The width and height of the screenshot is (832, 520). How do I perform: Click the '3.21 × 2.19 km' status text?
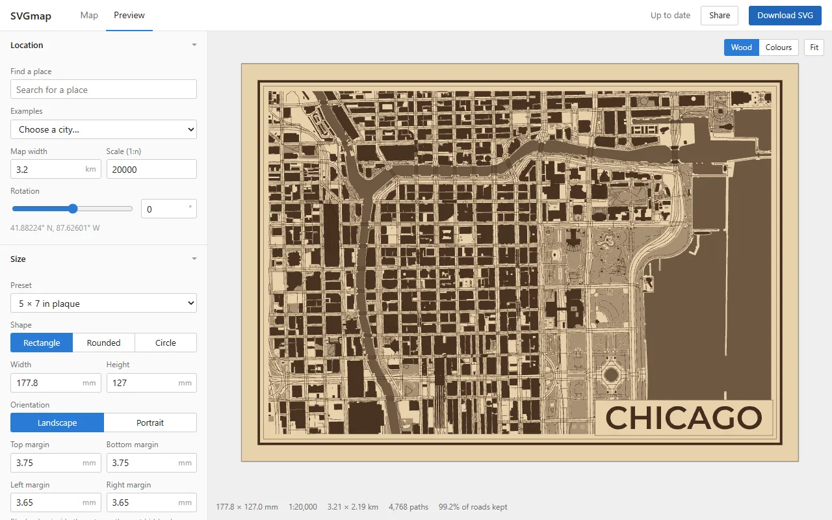pyautogui.click(x=353, y=507)
